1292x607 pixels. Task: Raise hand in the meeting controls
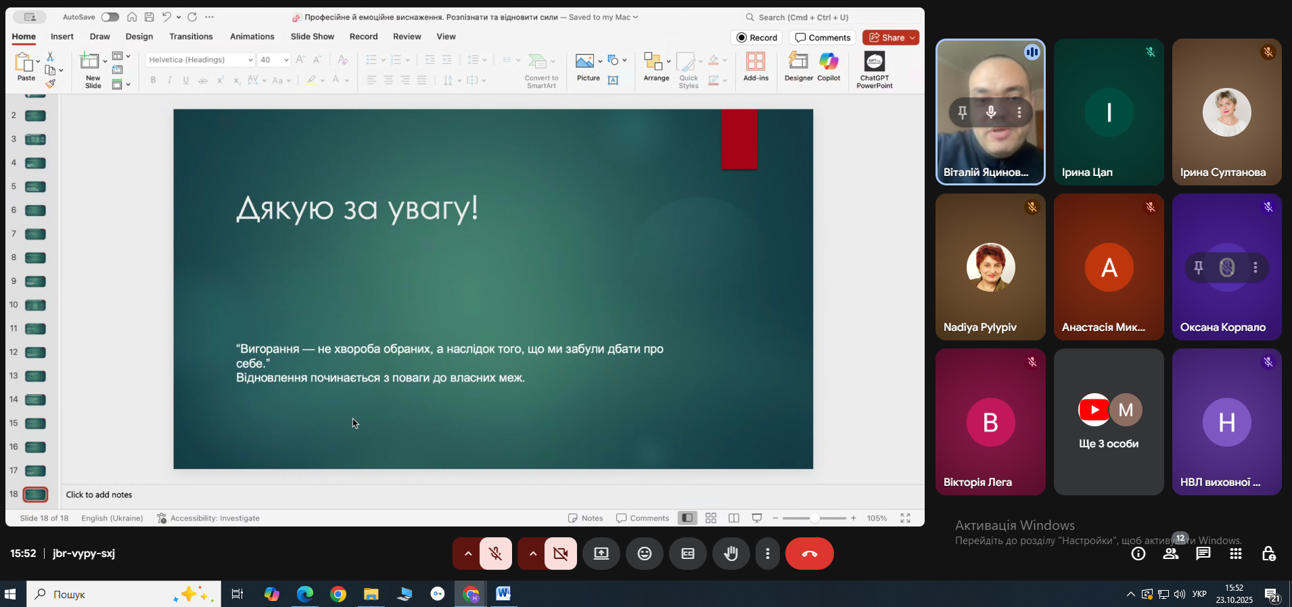pyautogui.click(x=731, y=554)
